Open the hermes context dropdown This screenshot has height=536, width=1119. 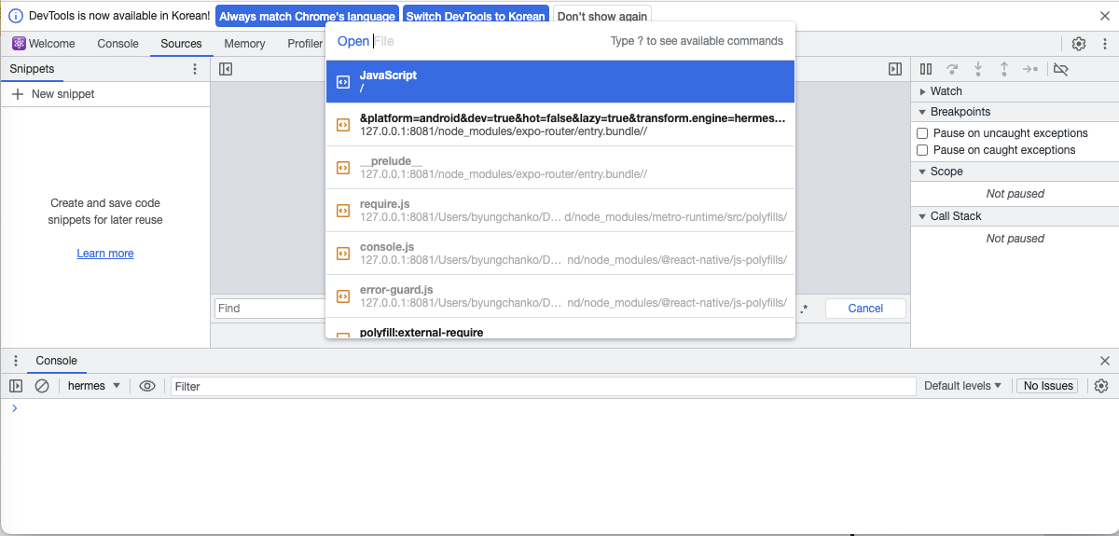[x=93, y=386]
